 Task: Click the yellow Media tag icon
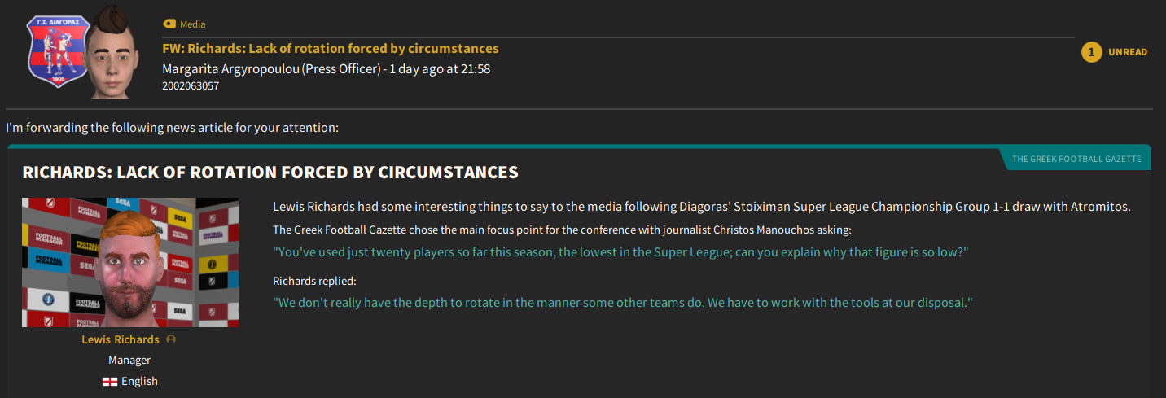169,24
